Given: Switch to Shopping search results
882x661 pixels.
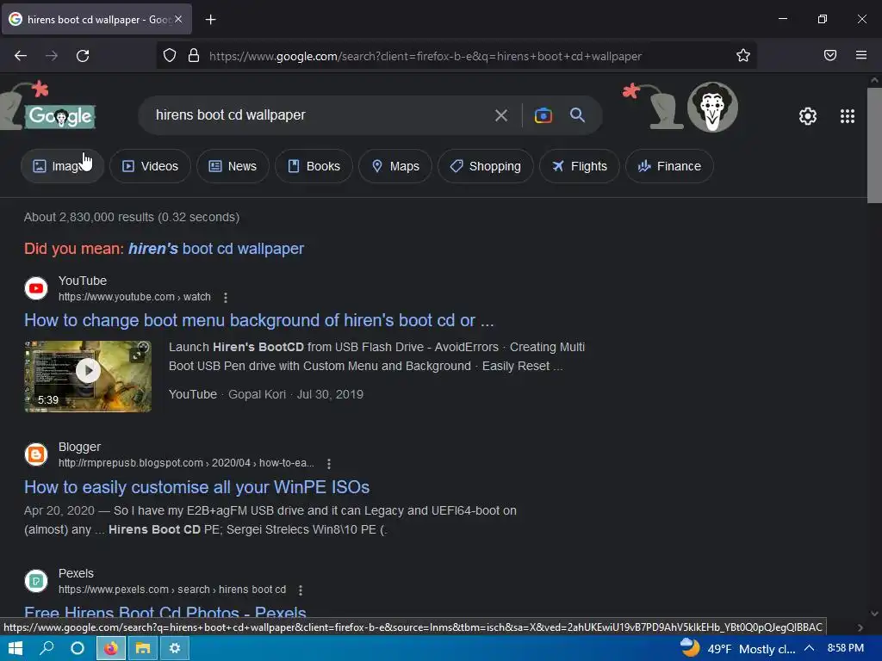Looking at the screenshot, I should coord(486,166).
